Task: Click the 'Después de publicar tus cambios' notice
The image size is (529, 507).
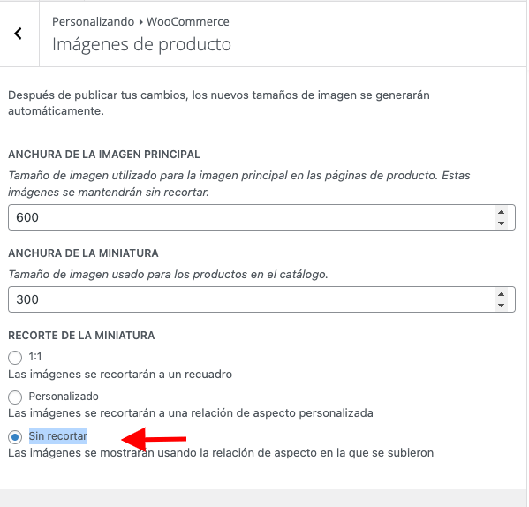Action: tap(219, 102)
